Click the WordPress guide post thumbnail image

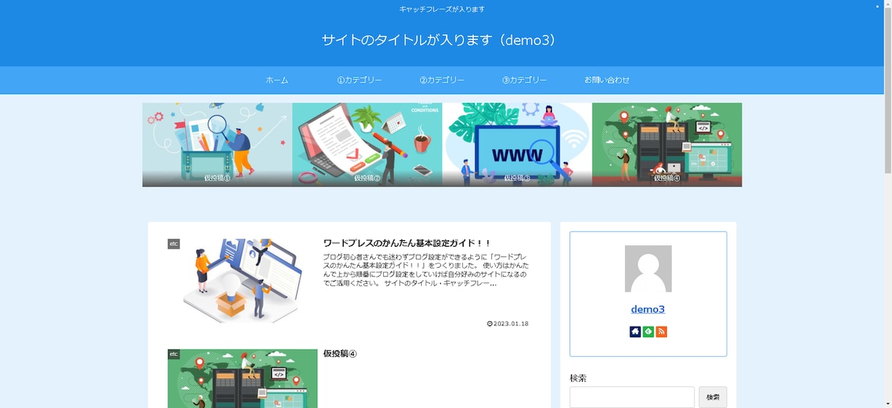tap(243, 281)
